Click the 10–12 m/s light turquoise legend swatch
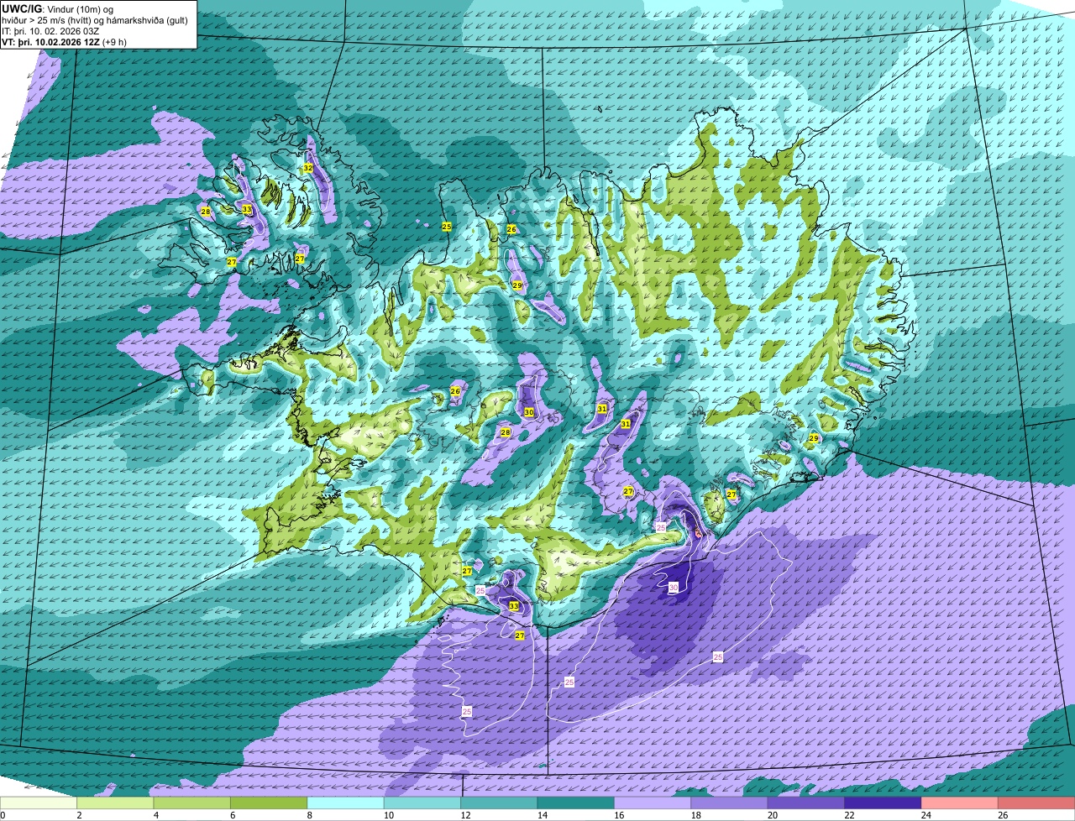 pyautogui.click(x=422, y=803)
